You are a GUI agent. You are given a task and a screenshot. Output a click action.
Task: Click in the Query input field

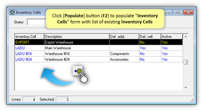coord(36,22)
